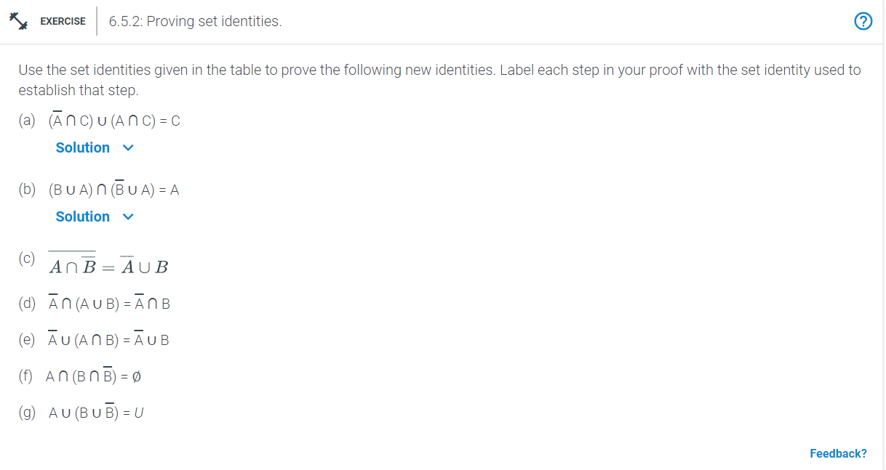Click the part (a) identity ending in '= C'
Image resolution: width=886 pixels, height=470 pixels.
click(114, 121)
